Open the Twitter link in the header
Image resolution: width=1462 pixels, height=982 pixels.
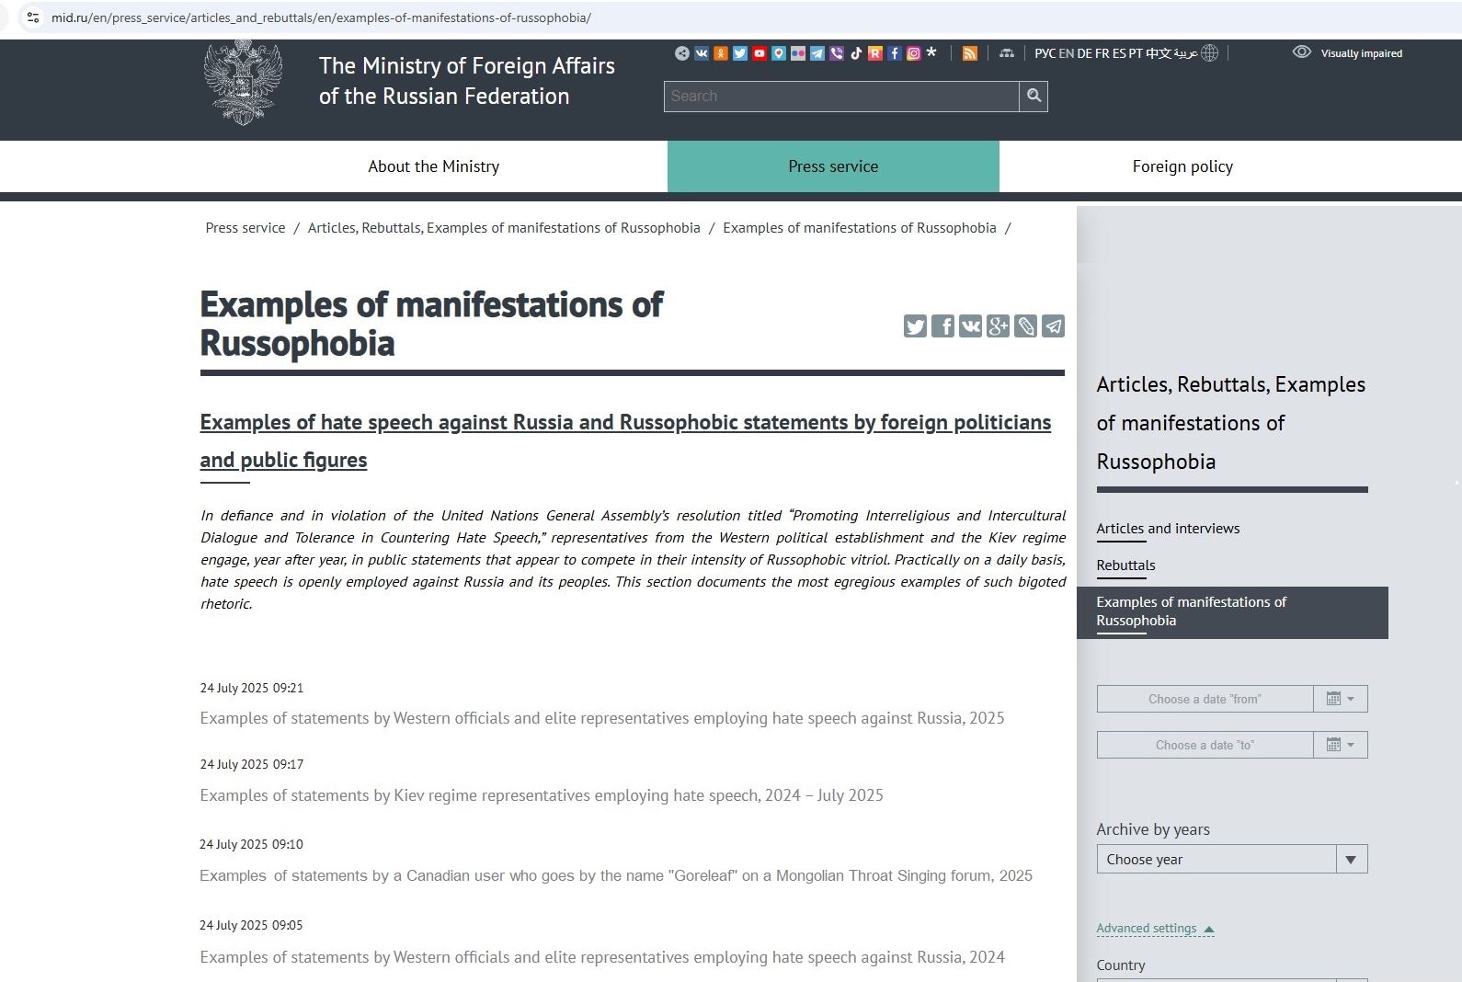coord(740,53)
